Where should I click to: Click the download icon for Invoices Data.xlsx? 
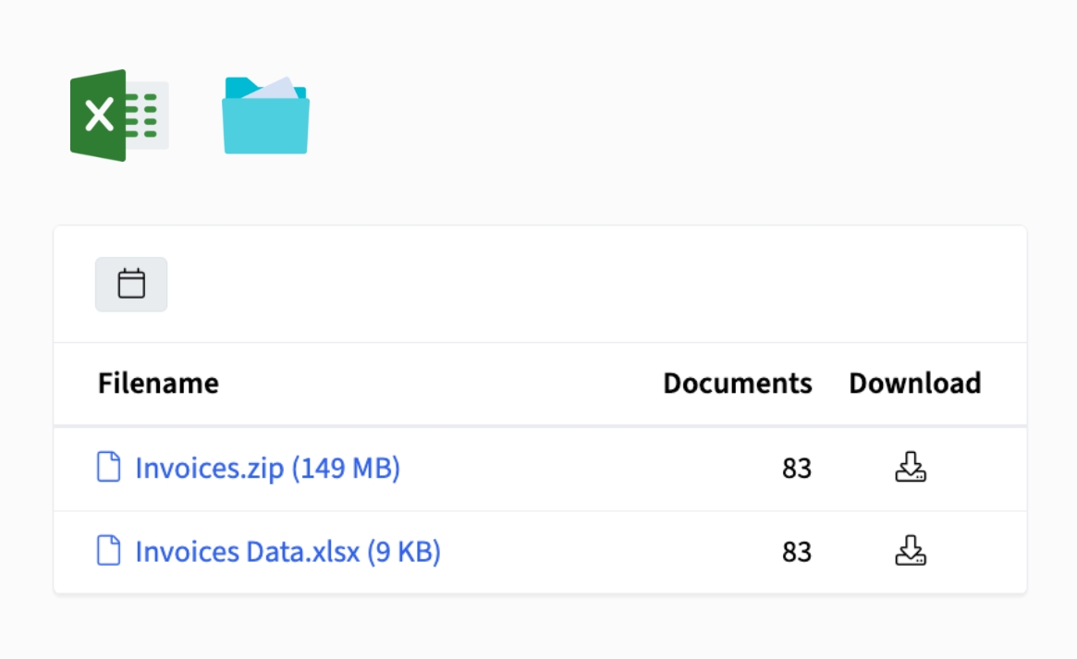pos(912,551)
